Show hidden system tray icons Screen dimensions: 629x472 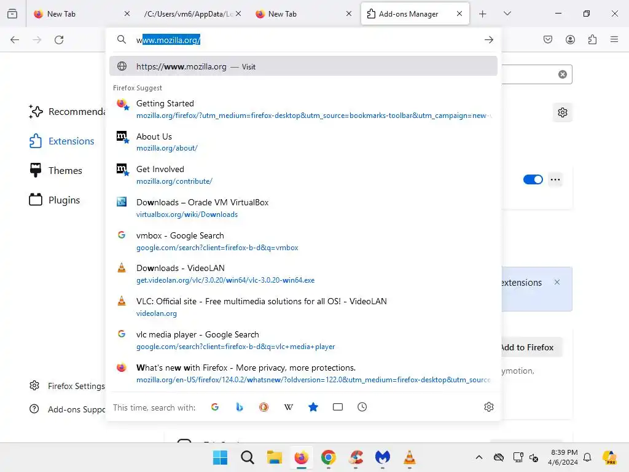[x=479, y=457]
